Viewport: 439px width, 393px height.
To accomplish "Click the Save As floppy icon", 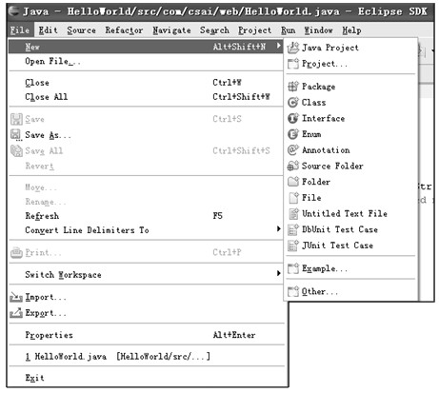I will [x=16, y=135].
